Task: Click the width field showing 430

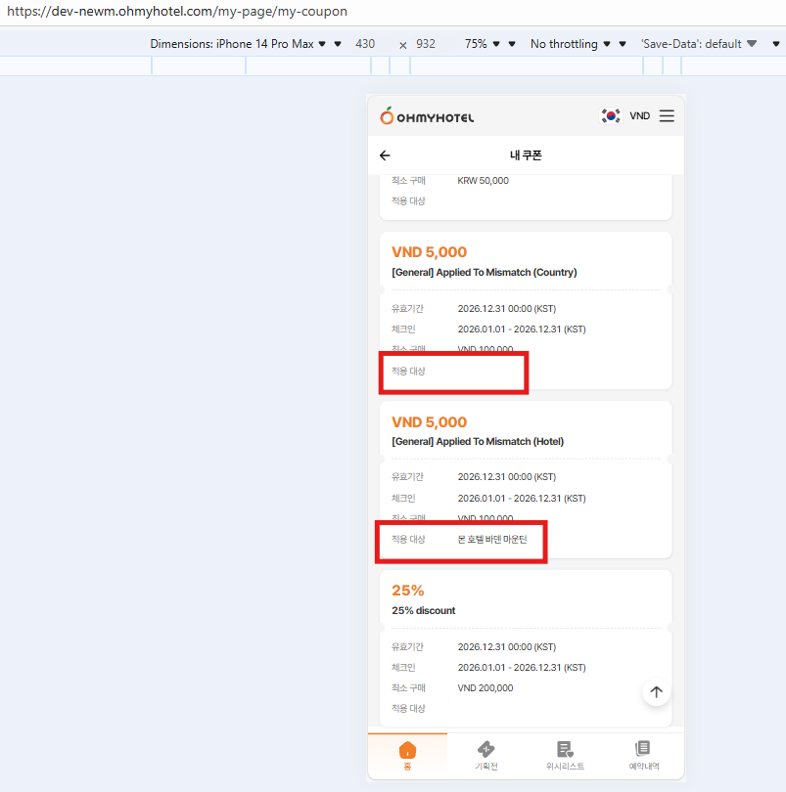Action: [x=365, y=44]
